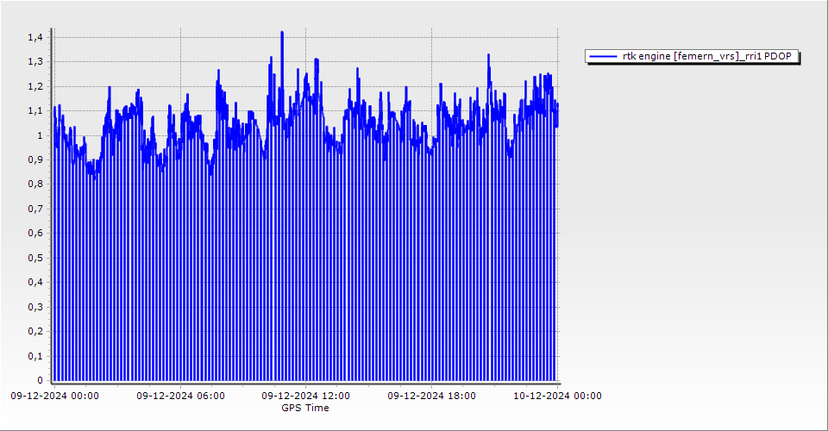Select the 09-12-2024 12:00 time label
The width and height of the screenshot is (828, 431).
[x=305, y=397]
